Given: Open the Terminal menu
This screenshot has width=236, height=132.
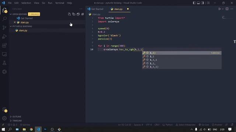Looking at the screenshot, I should [x=60, y=3].
